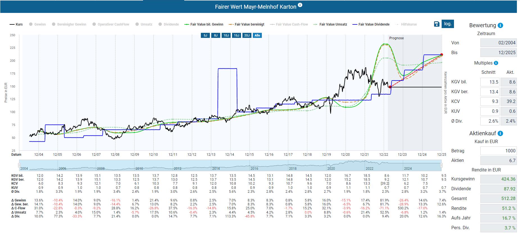Click the Von start date field
This screenshot has height=234, width=520.
pyautogui.click(x=498, y=43)
